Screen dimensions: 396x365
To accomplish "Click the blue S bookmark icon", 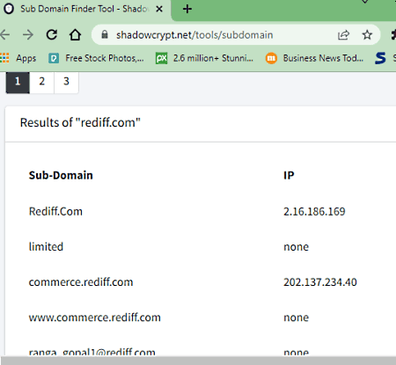I will click(380, 58).
